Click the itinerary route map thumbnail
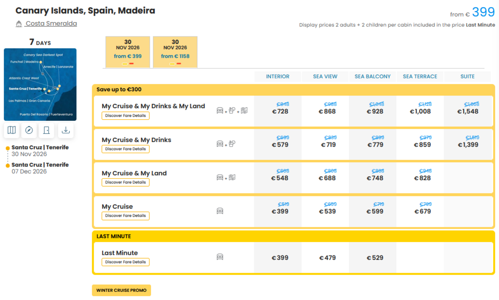This screenshot has height=300, width=499. pyautogui.click(x=40, y=84)
